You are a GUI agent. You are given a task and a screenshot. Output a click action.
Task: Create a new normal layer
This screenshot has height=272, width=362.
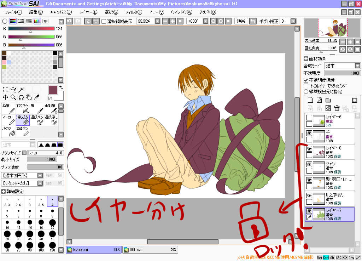coord(310,100)
